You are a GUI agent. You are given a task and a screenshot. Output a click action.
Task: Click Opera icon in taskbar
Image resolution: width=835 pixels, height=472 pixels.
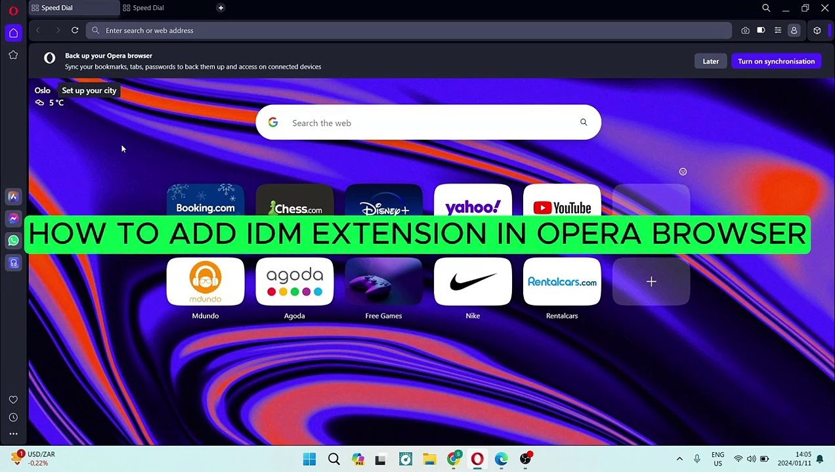click(477, 459)
